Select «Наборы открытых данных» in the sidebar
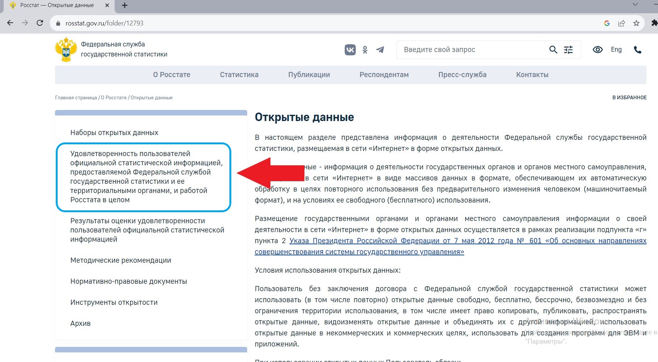 114,133
